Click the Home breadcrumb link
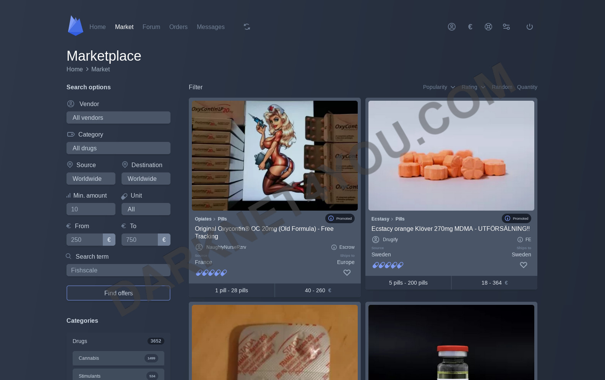The width and height of the screenshot is (605, 380). click(x=75, y=69)
